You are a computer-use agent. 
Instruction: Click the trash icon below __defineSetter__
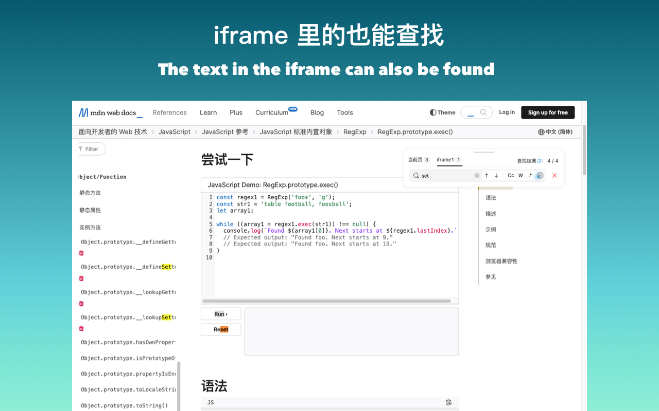pos(81,278)
